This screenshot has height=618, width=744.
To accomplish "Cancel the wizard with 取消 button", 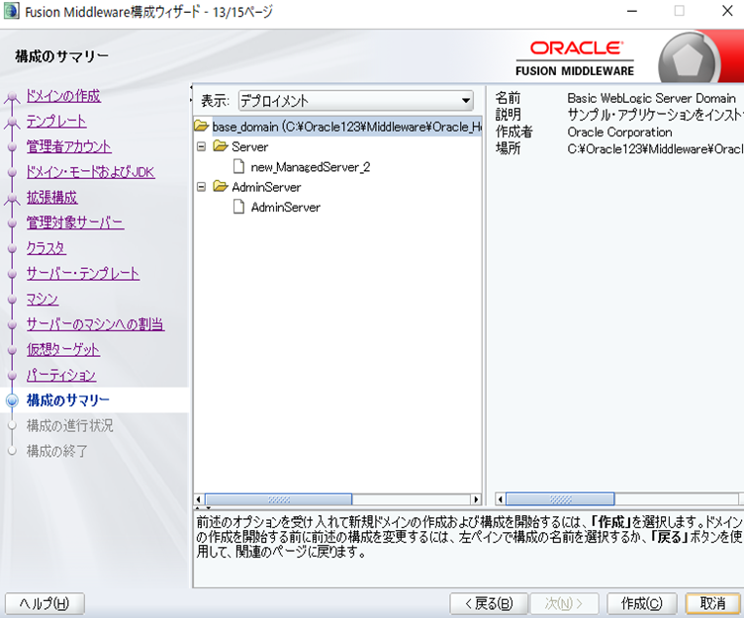I will [x=712, y=603].
